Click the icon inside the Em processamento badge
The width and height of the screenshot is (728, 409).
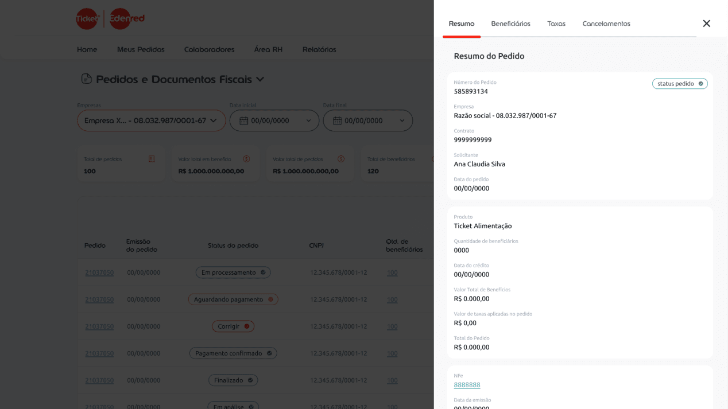tap(264, 272)
